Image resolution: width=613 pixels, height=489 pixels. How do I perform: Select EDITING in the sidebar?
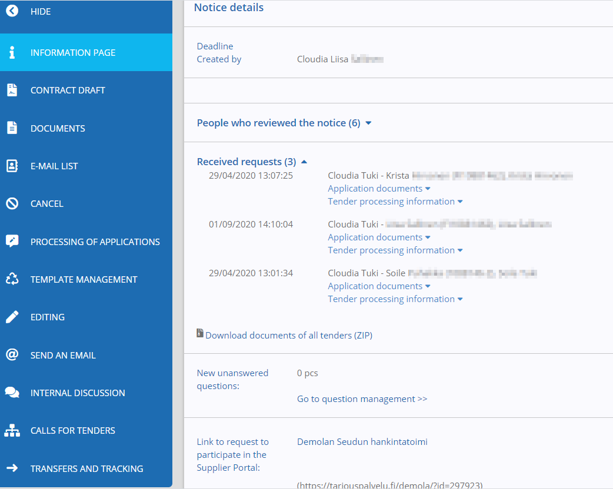click(86, 317)
